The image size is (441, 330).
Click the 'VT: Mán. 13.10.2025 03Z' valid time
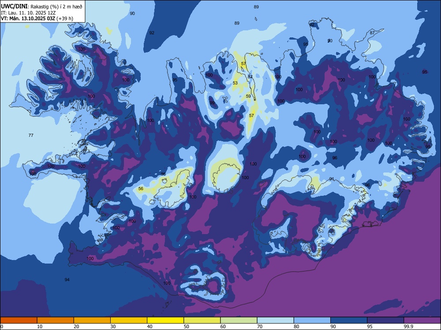(28, 18)
